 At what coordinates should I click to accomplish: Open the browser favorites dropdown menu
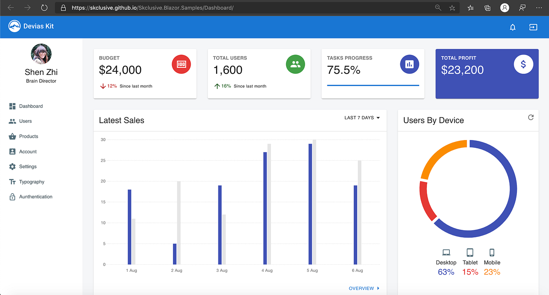pos(470,7)
